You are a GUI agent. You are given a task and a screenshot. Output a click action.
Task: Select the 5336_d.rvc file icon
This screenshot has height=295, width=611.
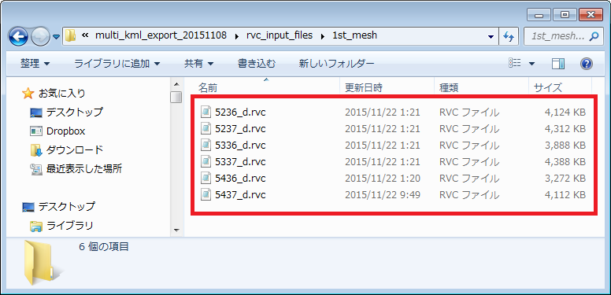click(206, 146)
